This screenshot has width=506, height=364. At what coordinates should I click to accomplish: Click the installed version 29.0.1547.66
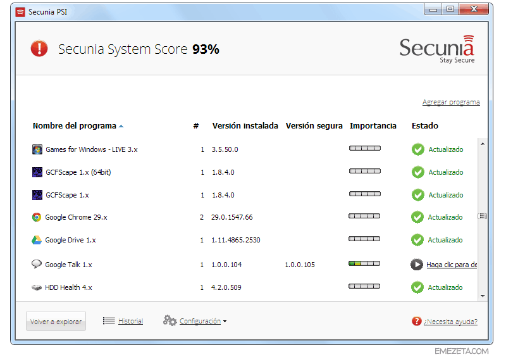click(x=232, y=217)
